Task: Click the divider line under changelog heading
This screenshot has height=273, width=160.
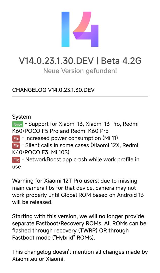Action: (x=80, y=96)
